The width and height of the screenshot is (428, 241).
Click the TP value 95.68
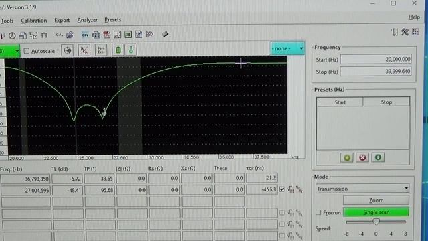point(100,190)
